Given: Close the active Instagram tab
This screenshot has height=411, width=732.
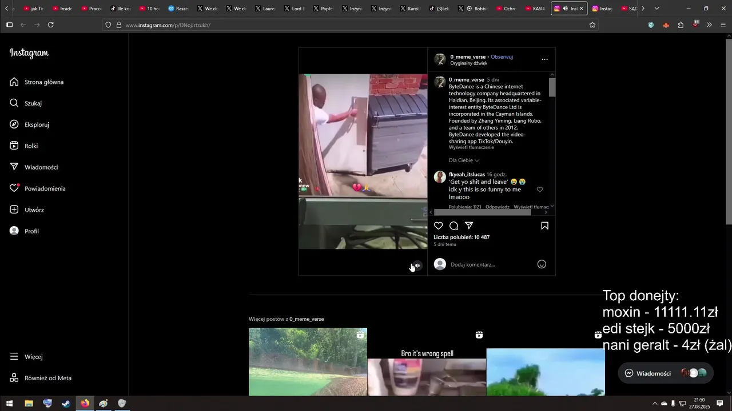Looking at the screenshot, I should pyautogui.click(x=582, y=9).
